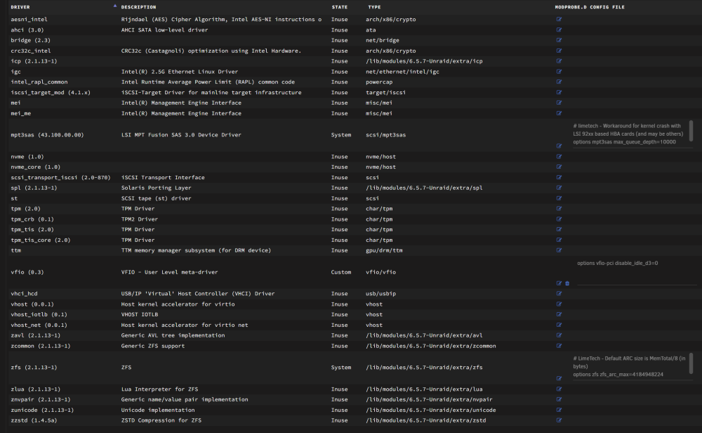
Task: Edit modprobe config for zcommon driver
Action: pyautogui.click(x=559, y=346)
